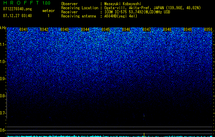Select the file name 0712270340.png

click(x=17, y=9)
